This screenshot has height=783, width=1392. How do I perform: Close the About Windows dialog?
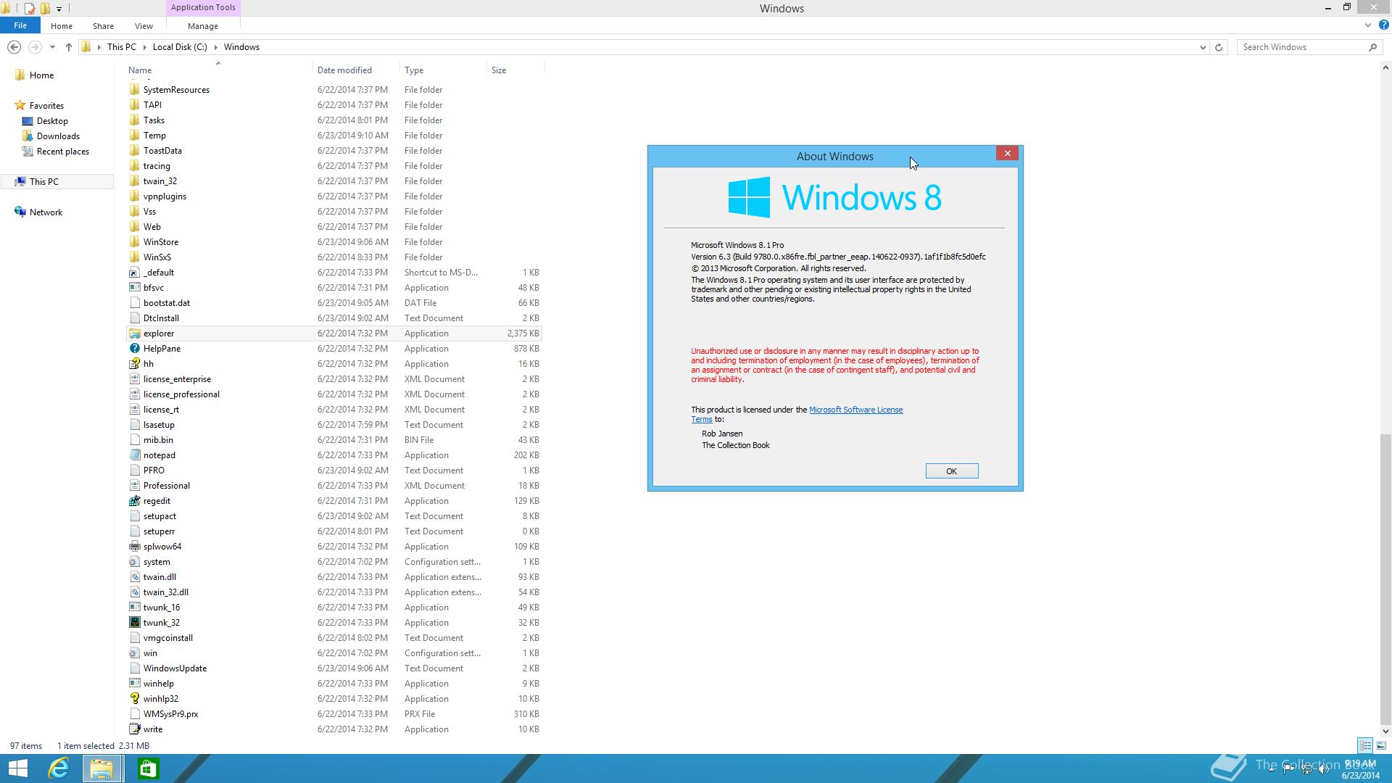click(1007, 154)
